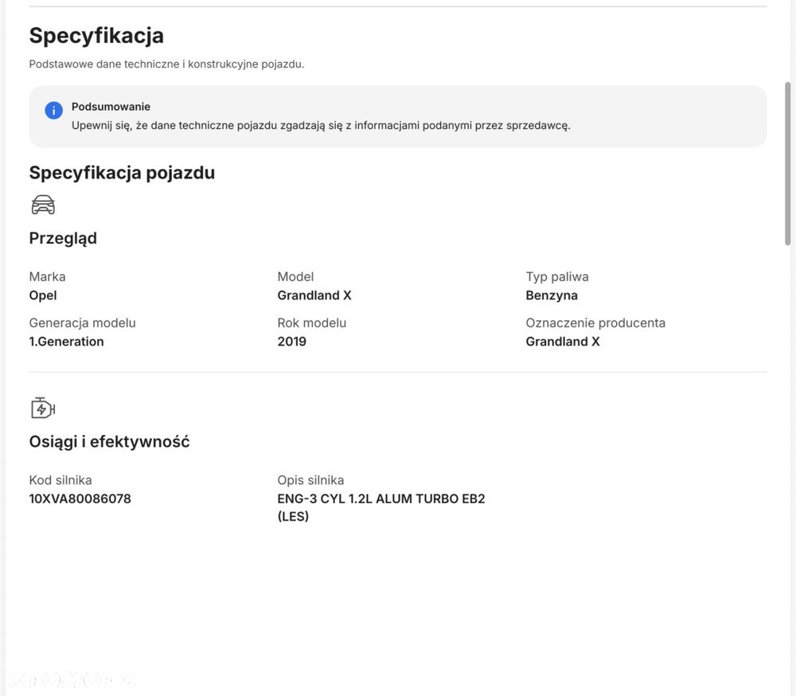Click the 1.Generation value

[x=67, y=342]
